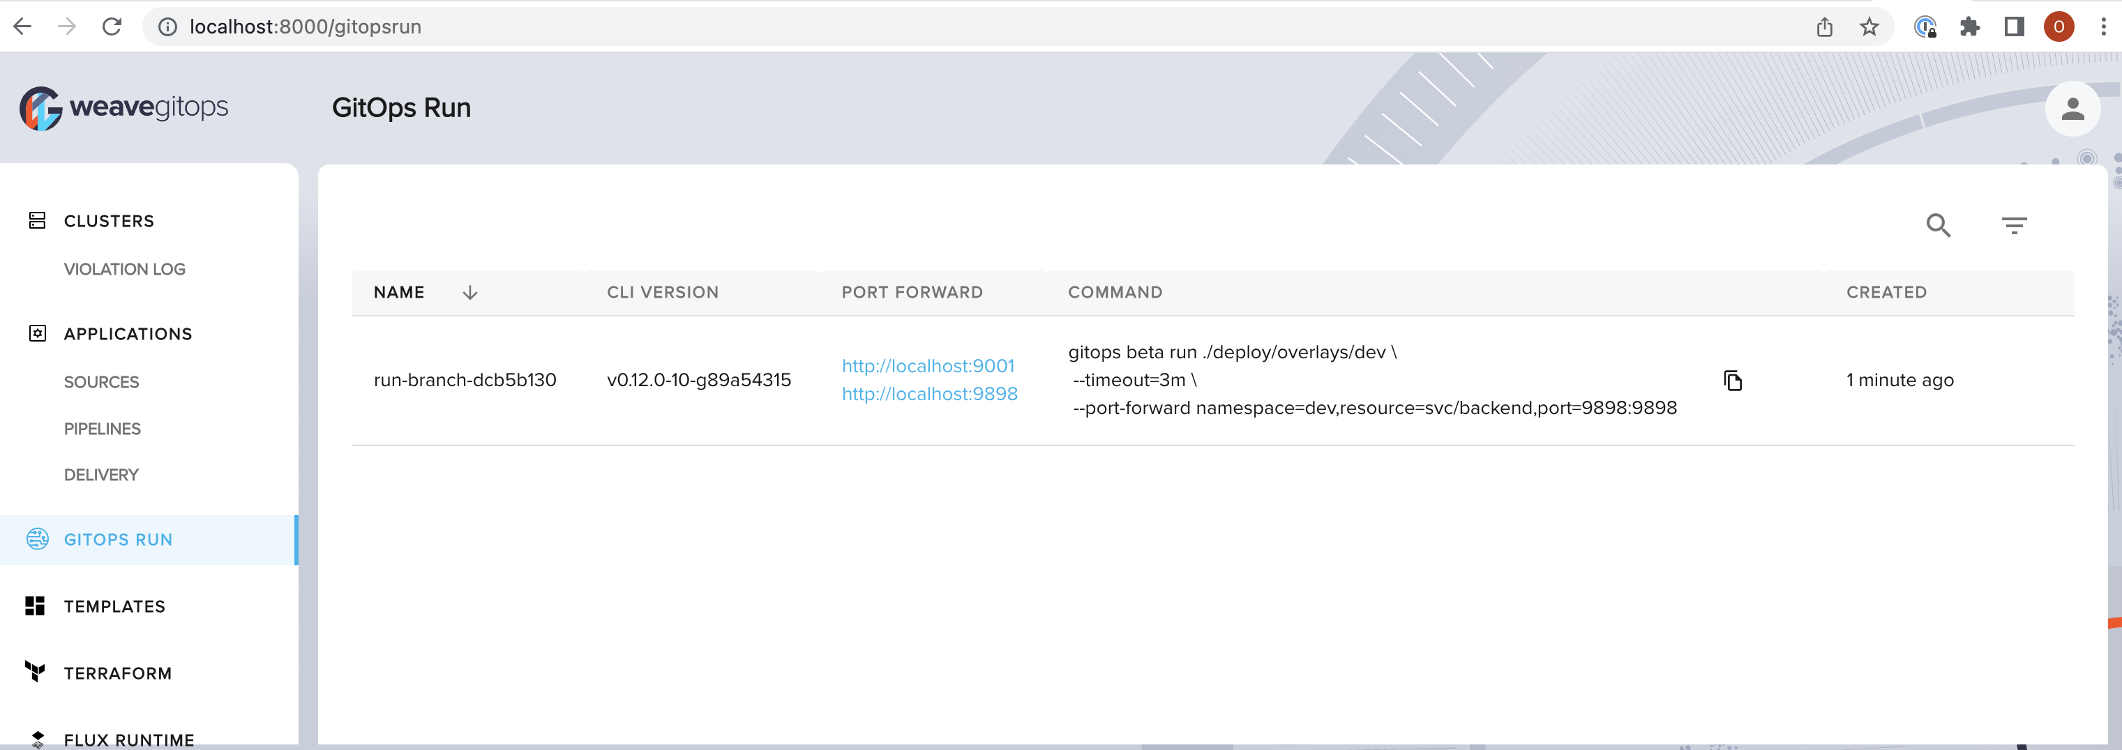Go to Sources page
The image size is (2122, 750).
click(x=101, y=382)
